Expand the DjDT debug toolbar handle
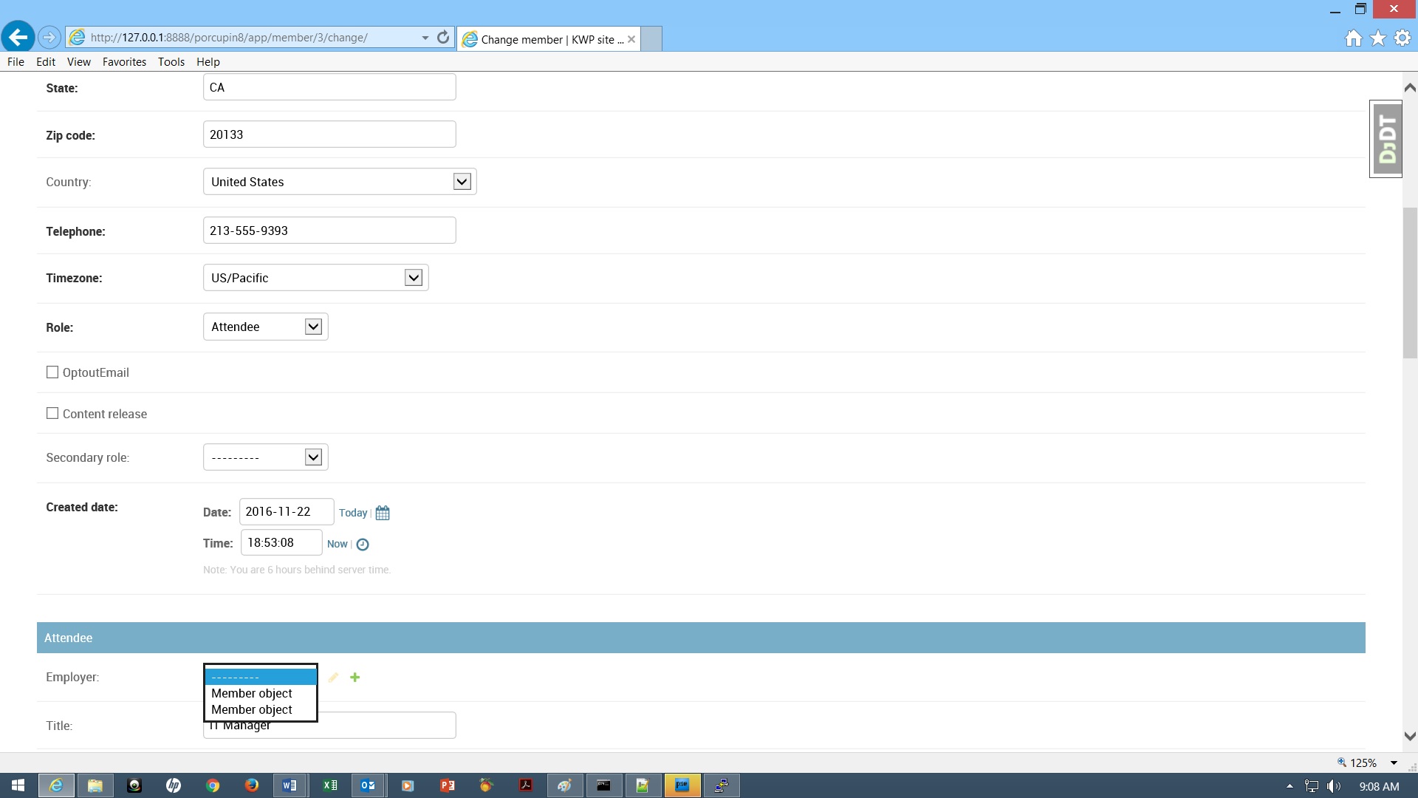Viewport: 1418px width, 798px height. [1386, 139]
